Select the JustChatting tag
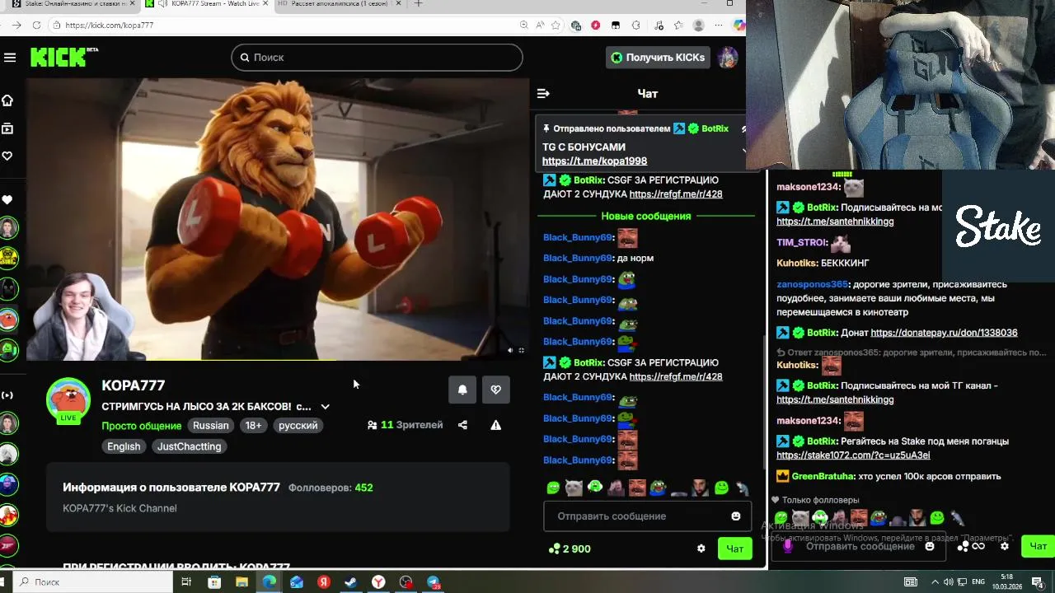Image resolution: width=1055 pixels, height=593 pixels. pos(189,446)
